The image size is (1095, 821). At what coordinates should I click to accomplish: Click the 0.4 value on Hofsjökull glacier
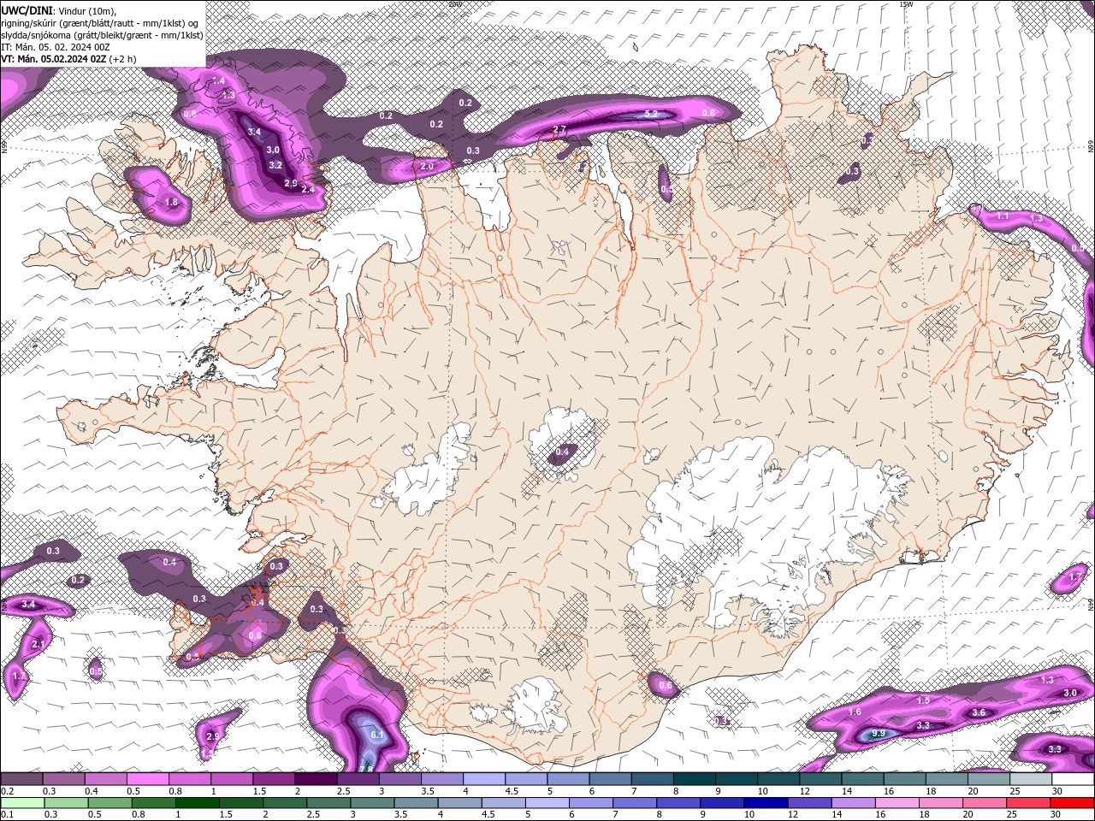coord(562,452)
